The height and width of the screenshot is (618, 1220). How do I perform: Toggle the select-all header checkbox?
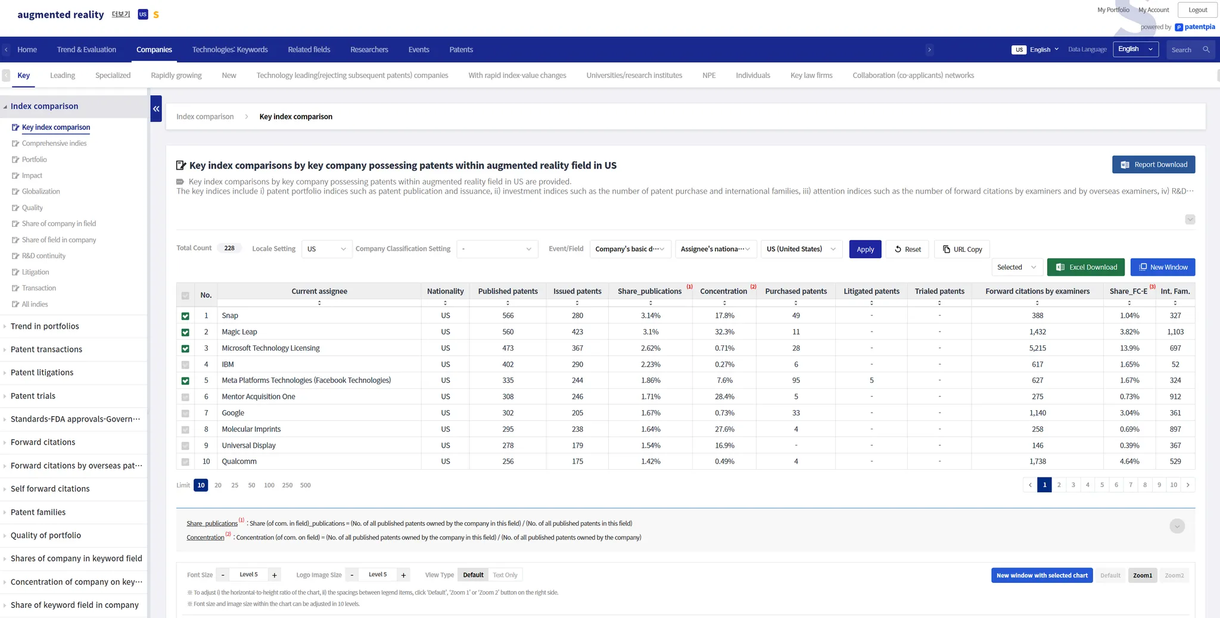pos(185,295)
